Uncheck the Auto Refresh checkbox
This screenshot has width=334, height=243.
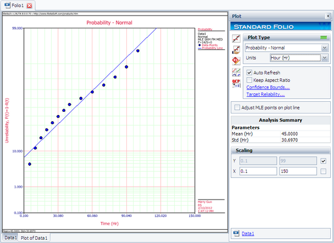[249, 72]
